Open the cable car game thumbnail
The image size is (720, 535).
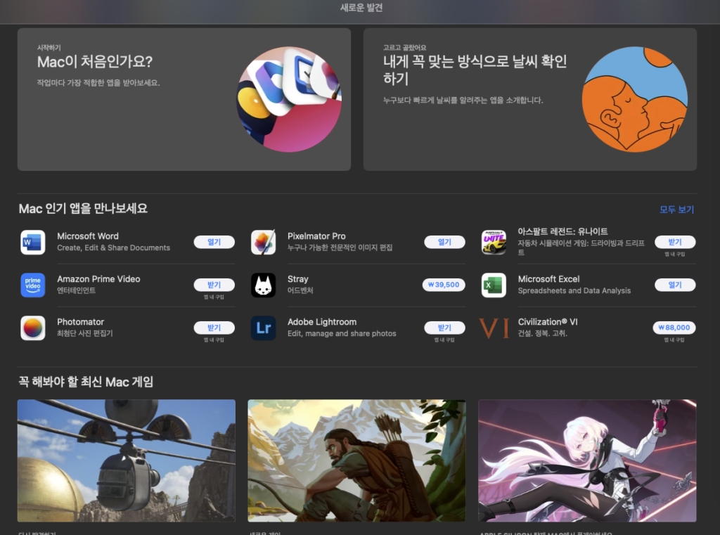(127, 460)
